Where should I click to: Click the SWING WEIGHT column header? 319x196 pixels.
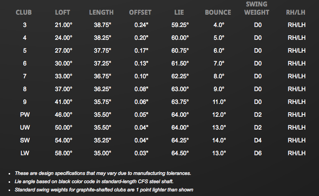pos(256,8)
